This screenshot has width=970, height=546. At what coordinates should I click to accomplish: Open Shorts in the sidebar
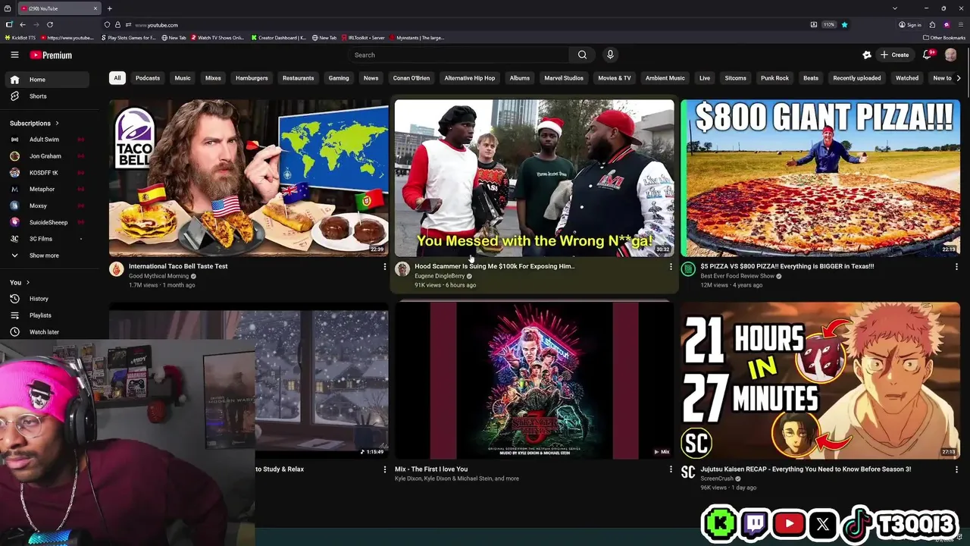click(x=46, y=96)
